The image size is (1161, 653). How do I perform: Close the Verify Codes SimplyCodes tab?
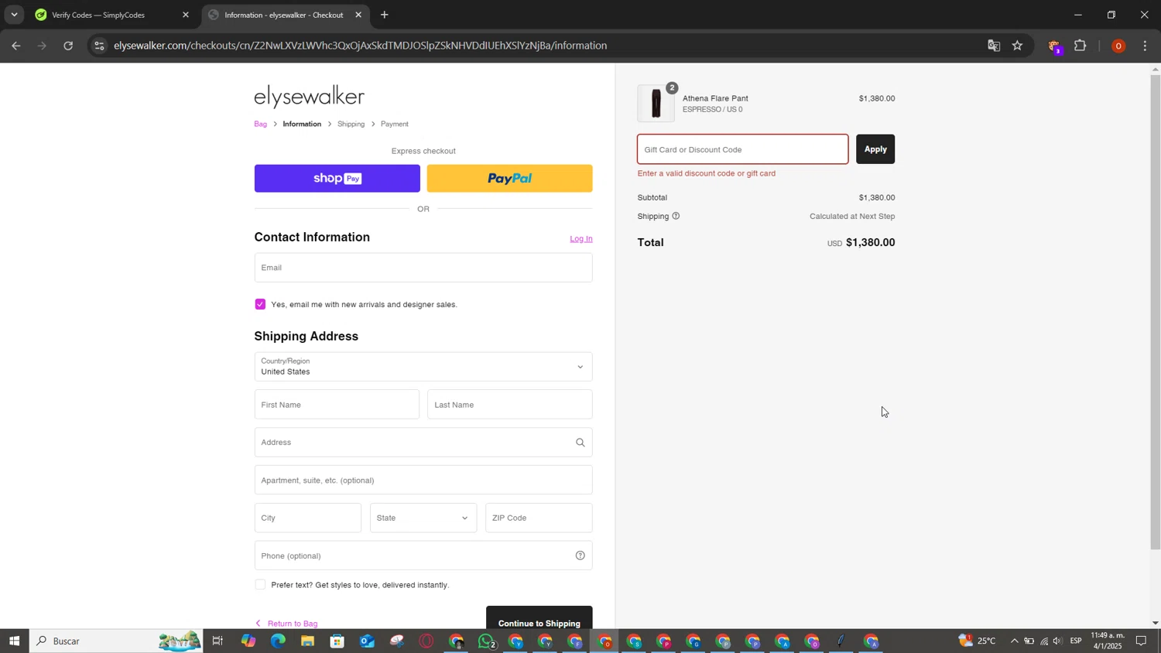click(x=186, y=15)
